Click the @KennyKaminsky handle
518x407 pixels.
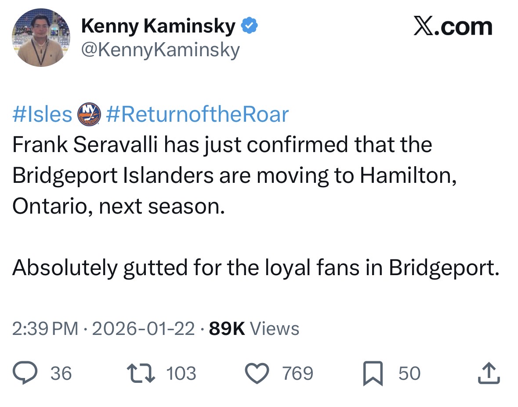[160, 49]
